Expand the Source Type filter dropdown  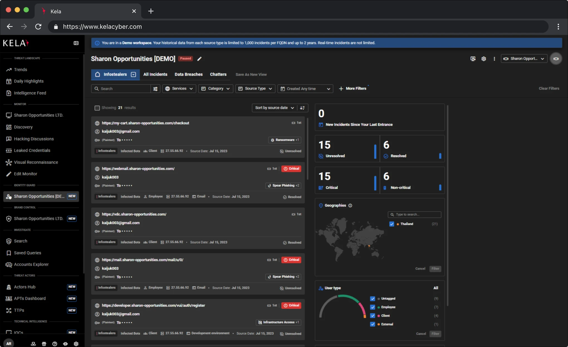255,89
